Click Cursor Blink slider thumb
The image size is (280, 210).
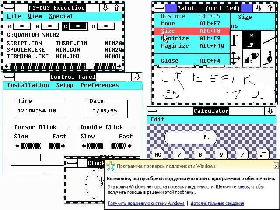coord(45,146)
